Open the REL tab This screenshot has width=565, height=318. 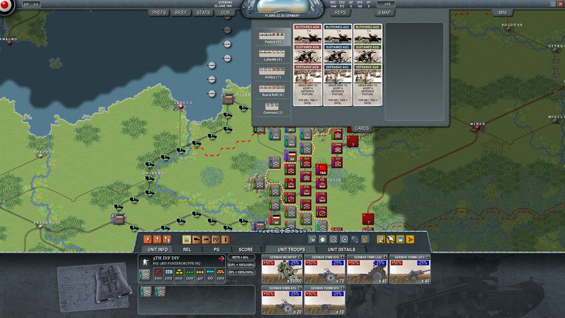(187, 250)
